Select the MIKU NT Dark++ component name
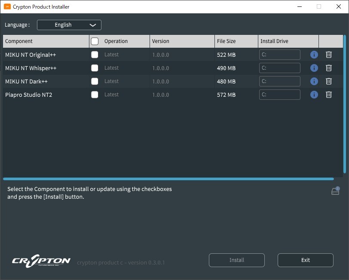The image size is (349, 280). coord(26,82)
